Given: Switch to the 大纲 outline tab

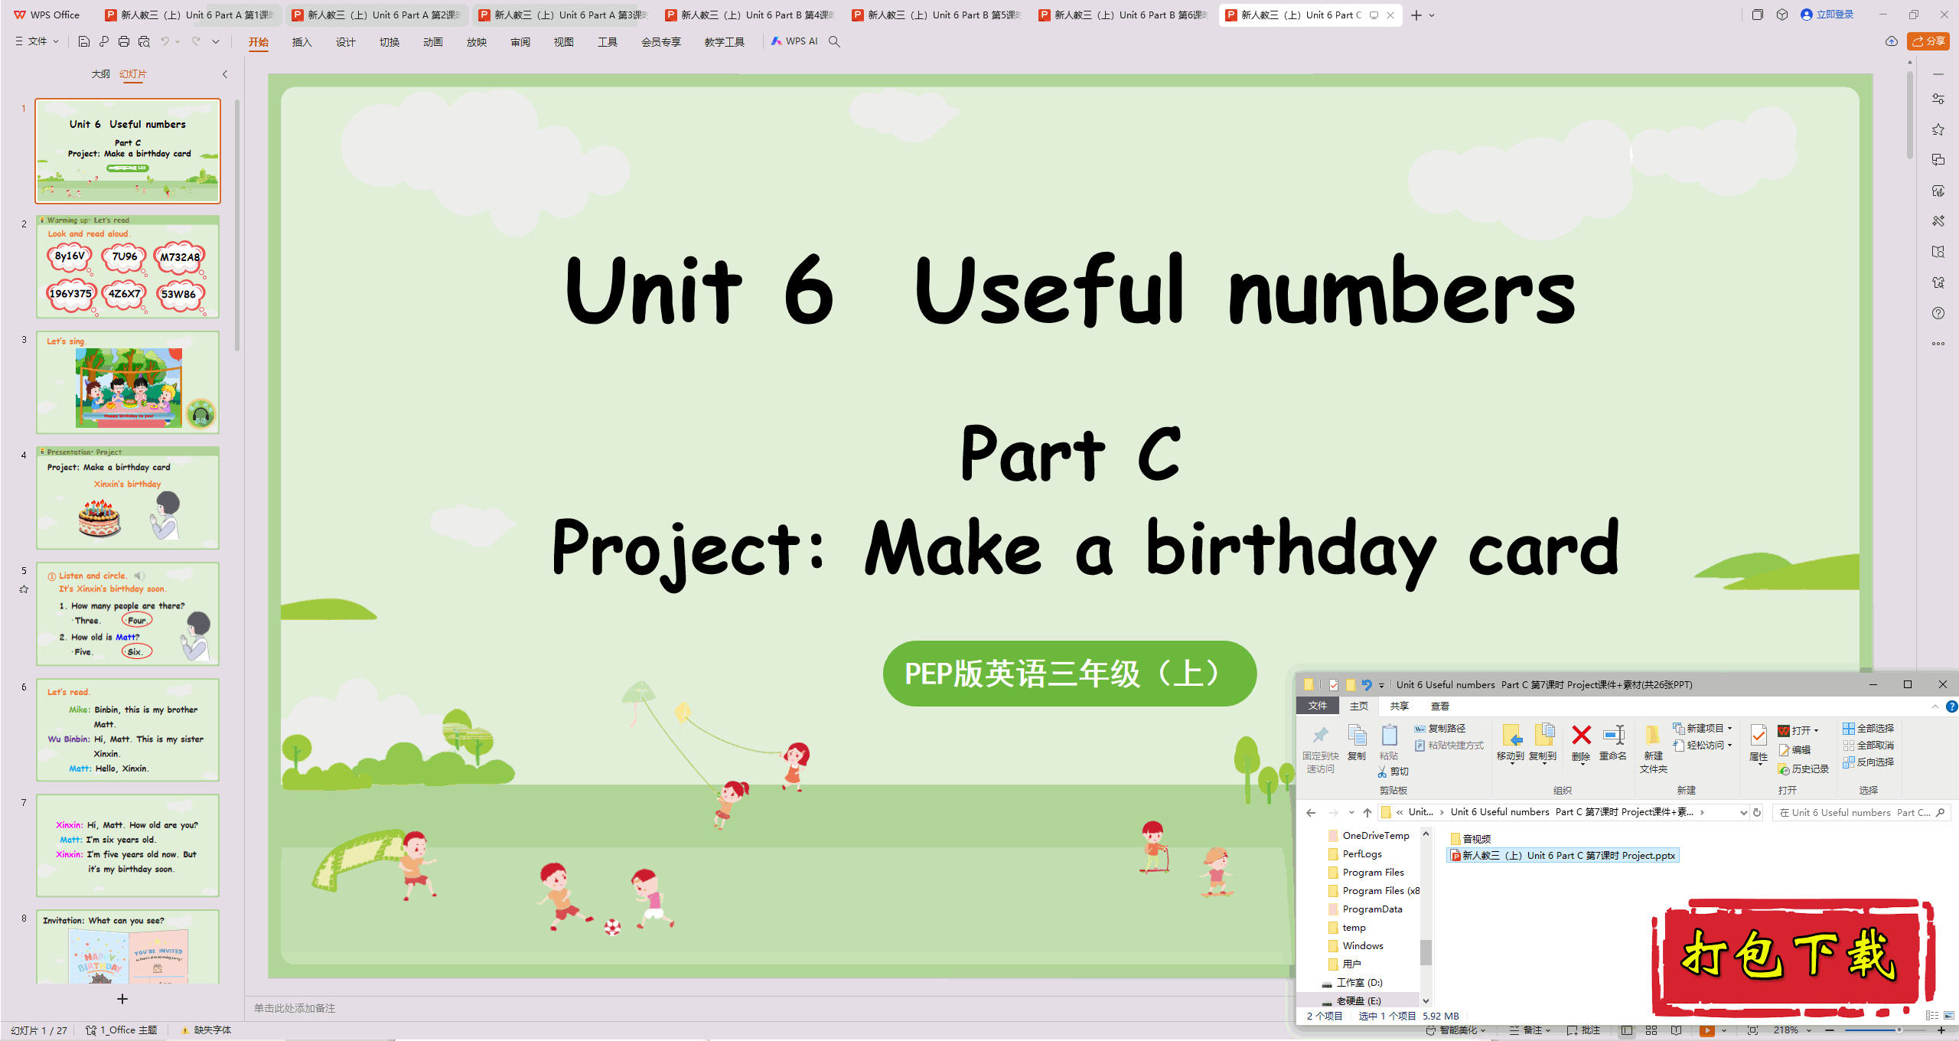Looking at the screenshot, I should coord(100,74).
